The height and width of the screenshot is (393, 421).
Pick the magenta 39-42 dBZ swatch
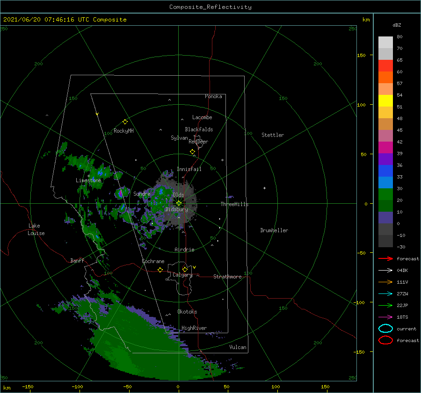point(385,147)
